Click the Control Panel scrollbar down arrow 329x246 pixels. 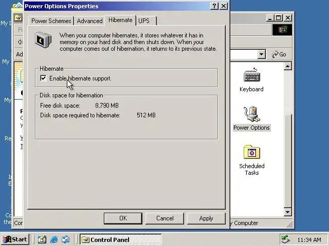click(x=288, y=212)
